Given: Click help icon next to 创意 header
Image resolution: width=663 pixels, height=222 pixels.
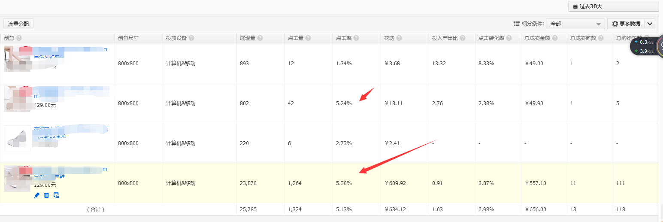Looking at the screenshot, I should click(x=19, y=38).
